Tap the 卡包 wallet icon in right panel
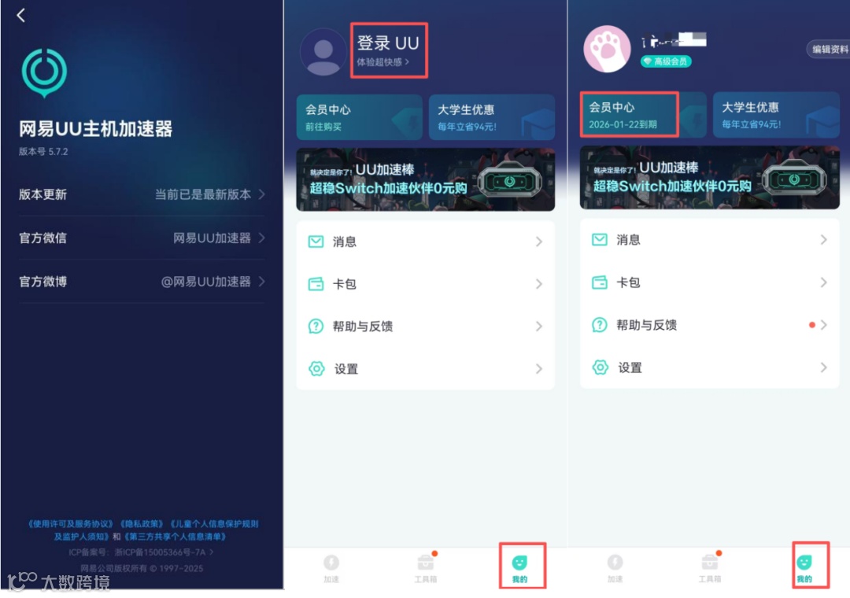The width and height of the screenshot is (850, 598). click(599, 282)
